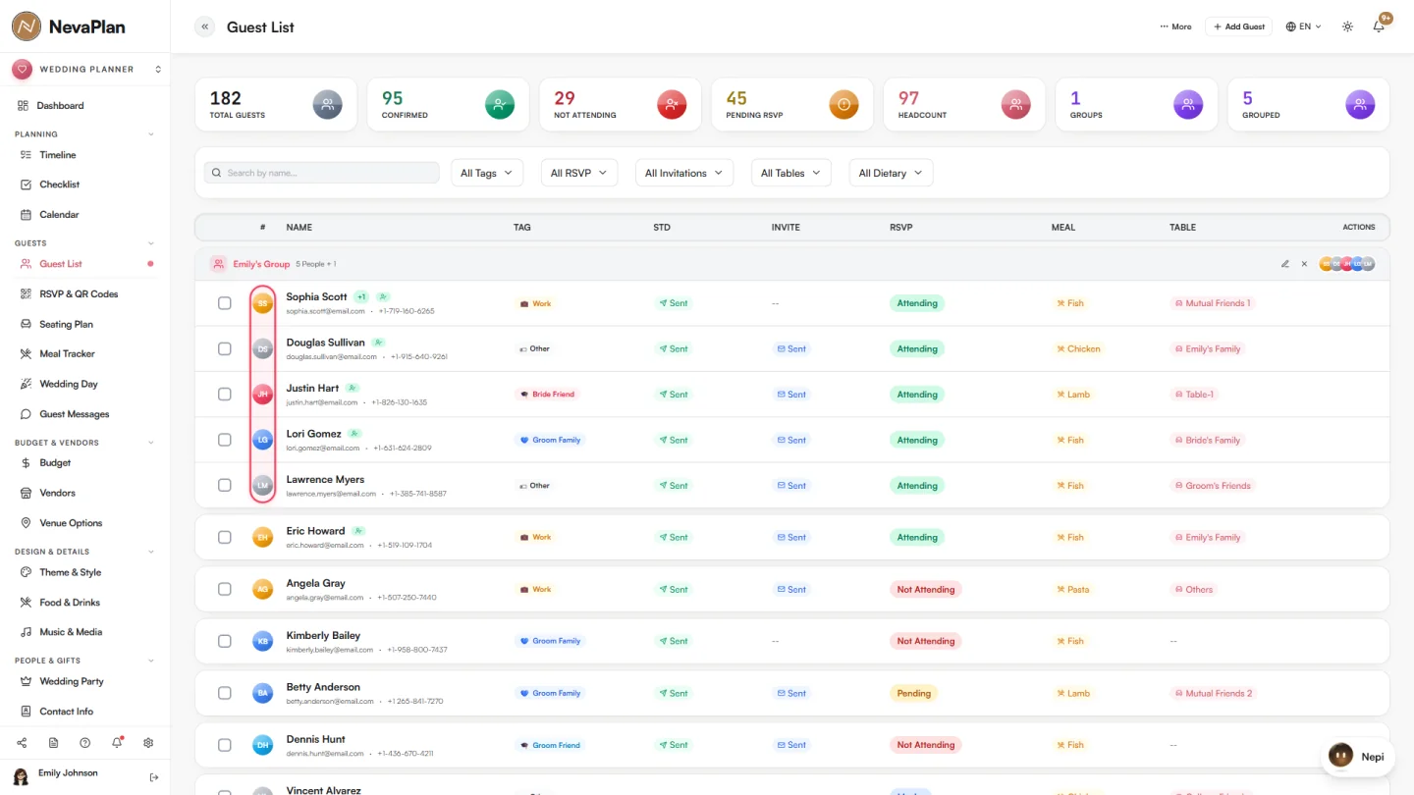
Task: Select Lori Gomez via her checkbox
Action: [x=225, y=440]
